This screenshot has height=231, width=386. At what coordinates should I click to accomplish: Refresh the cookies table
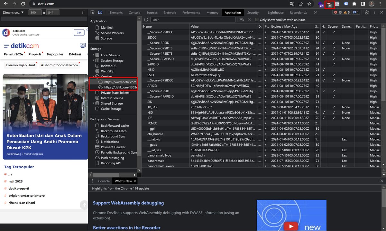[x=146, y=20]
